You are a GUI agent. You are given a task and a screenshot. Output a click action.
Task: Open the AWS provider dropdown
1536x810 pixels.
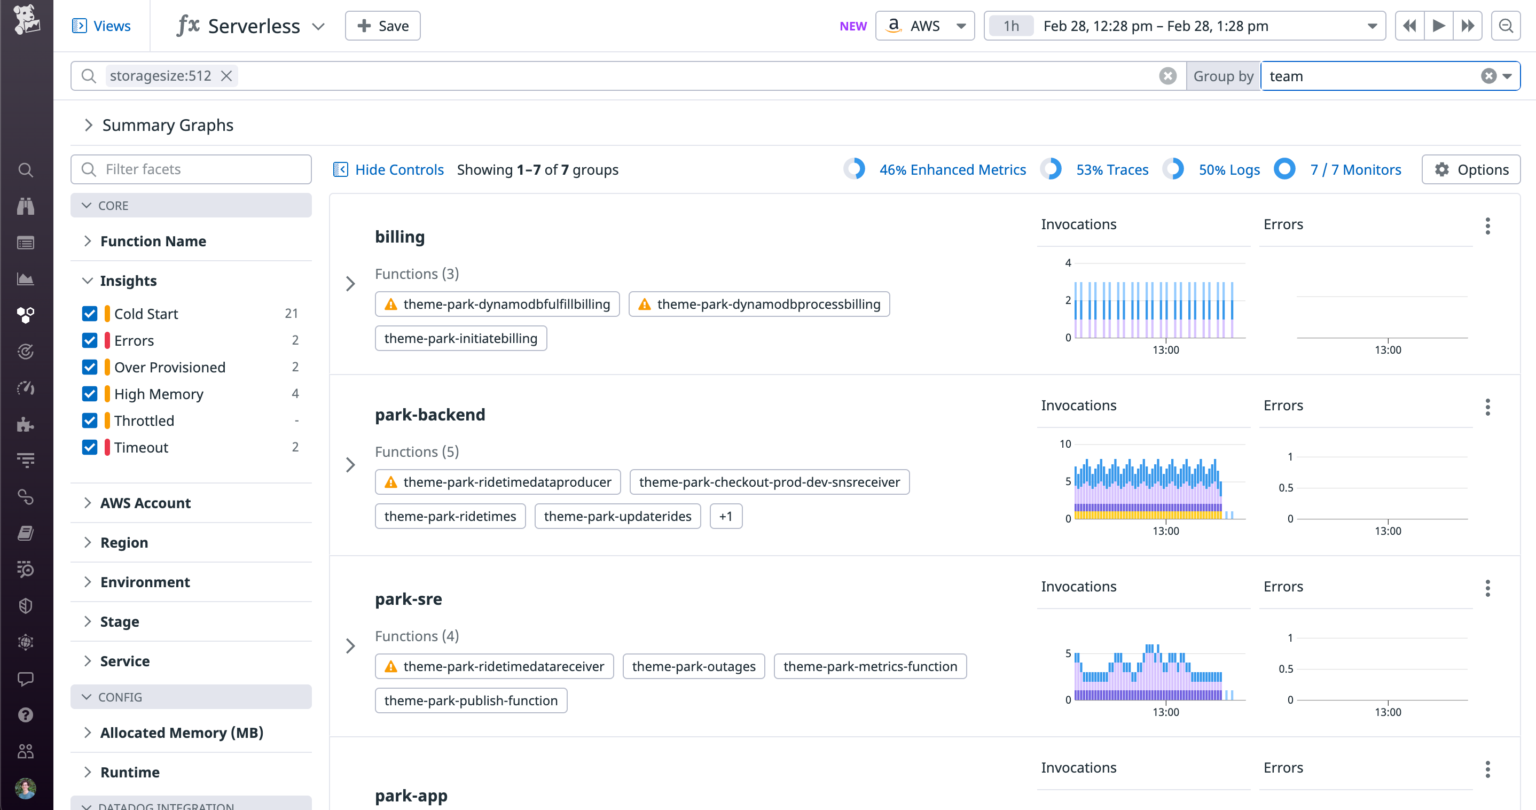(925, 26)
